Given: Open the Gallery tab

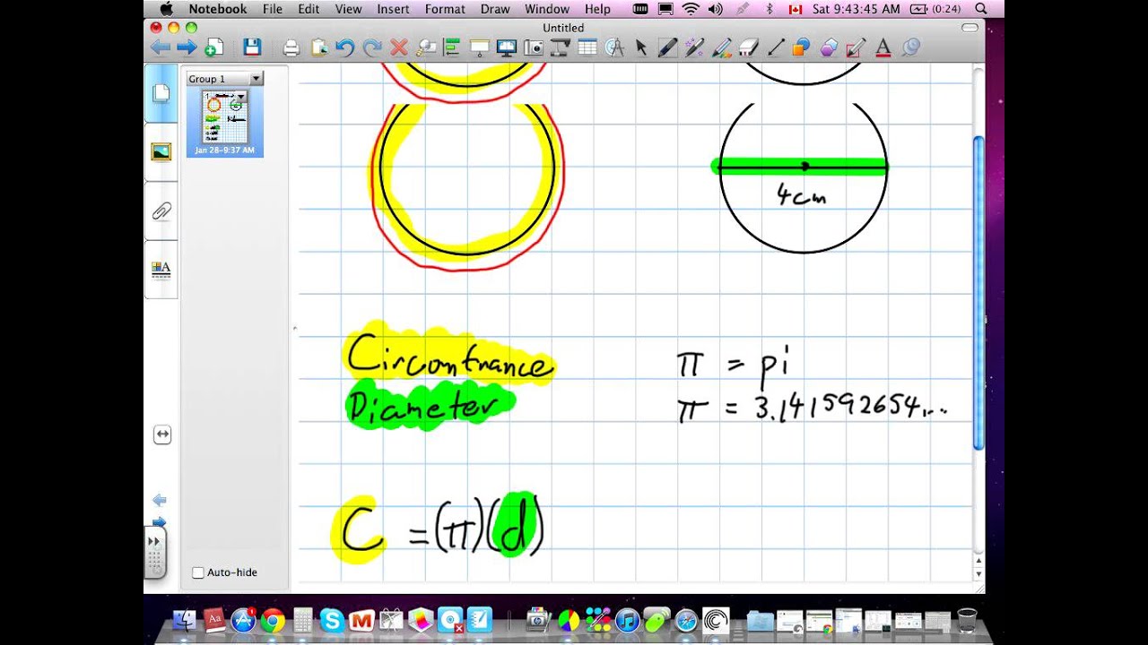Looking at the screenshot, I should point(161,152).
